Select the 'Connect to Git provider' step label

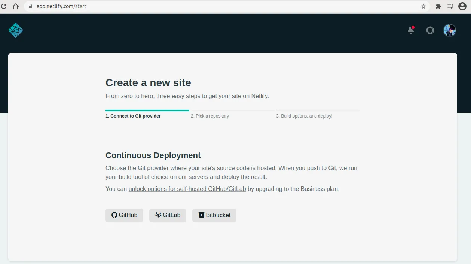tap(133, 116)
